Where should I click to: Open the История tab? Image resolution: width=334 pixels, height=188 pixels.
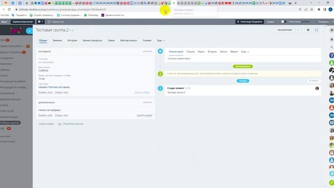coord(73,41)
